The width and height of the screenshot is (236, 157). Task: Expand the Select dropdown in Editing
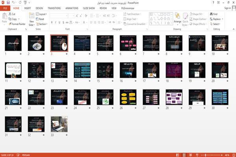(x=215, y=24)
